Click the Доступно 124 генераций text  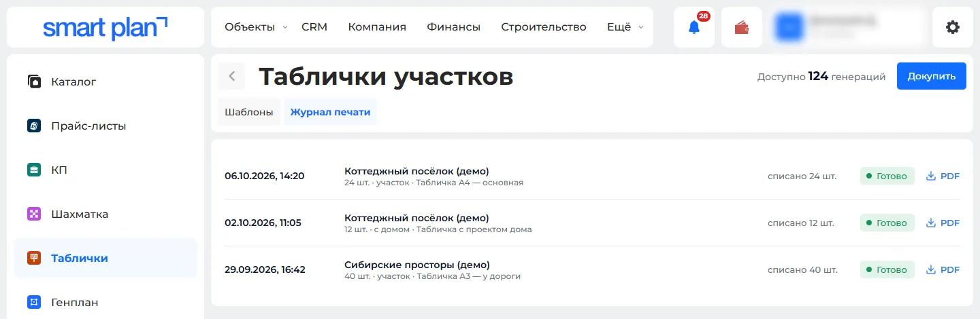coord(821,77)
